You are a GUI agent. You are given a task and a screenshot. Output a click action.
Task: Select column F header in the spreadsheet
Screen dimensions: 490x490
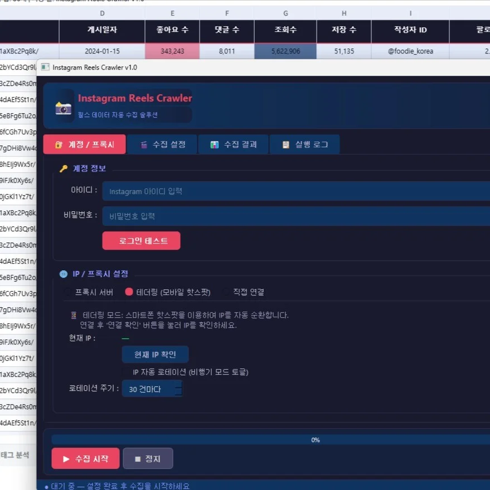point(227,13)
